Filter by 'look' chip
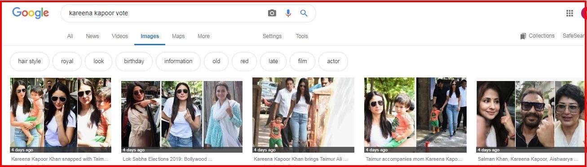This screenshot has width=587, height=167. 99,61
